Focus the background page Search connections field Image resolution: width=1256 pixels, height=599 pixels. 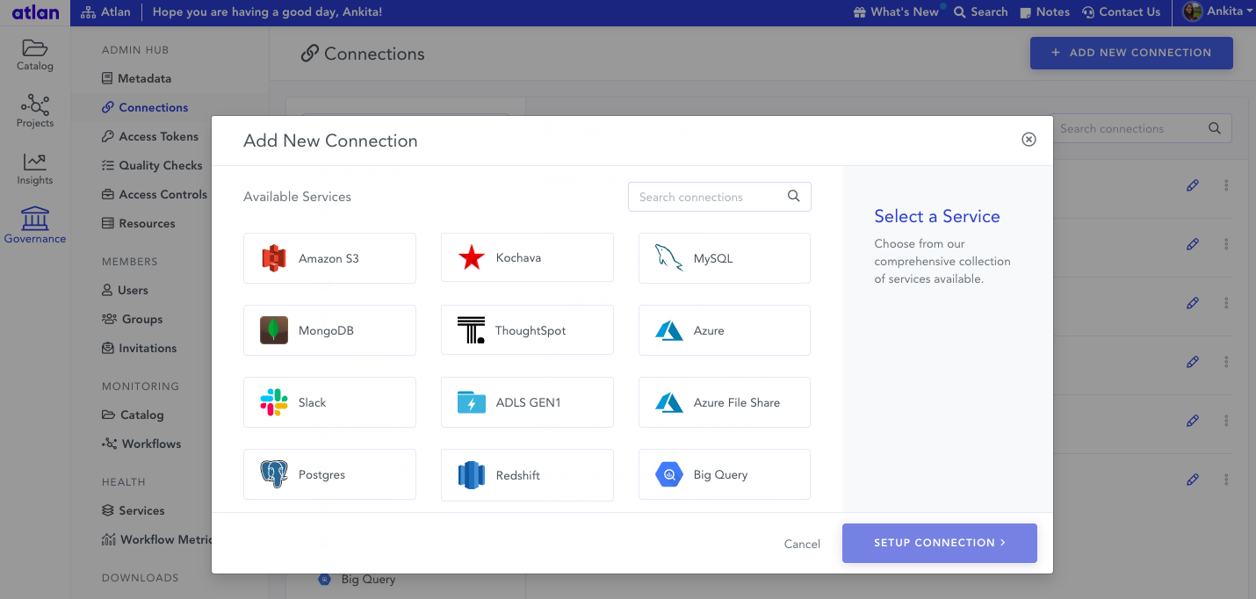coord(1142,128)
